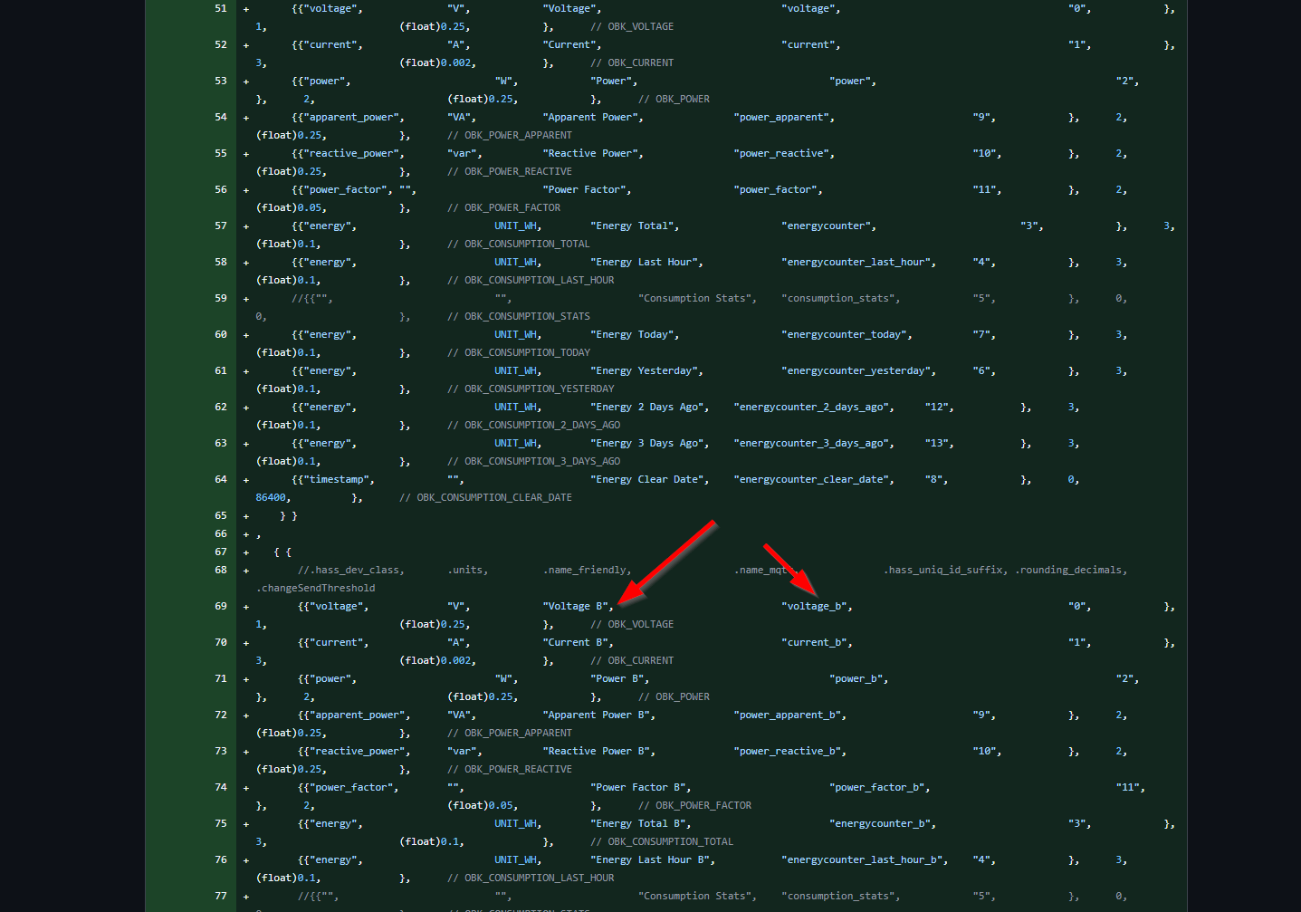Select diff line number 54
1301x912 pixels.
[x=221, y=117]
